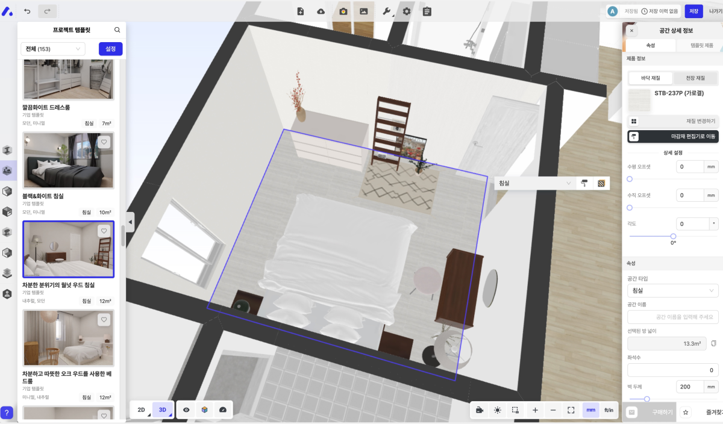Create a new file with the document-plus icon
Image resolution: width=723 pixels, height=424 pixels.
tap(301, 11)
